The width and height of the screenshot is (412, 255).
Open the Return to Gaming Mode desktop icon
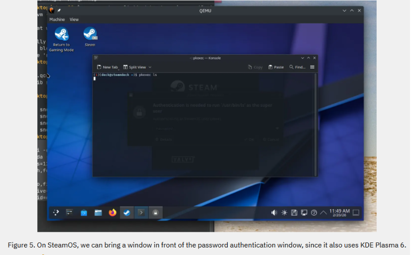pos(61,39)
